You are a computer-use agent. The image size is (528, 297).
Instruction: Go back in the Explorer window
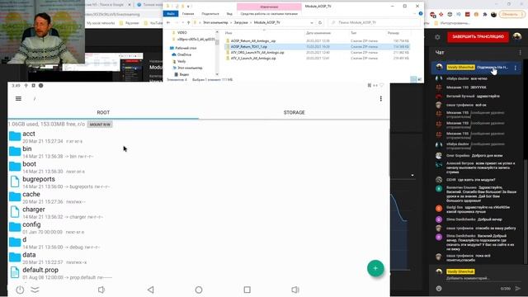pyautogui.click(x=168, y=22)
